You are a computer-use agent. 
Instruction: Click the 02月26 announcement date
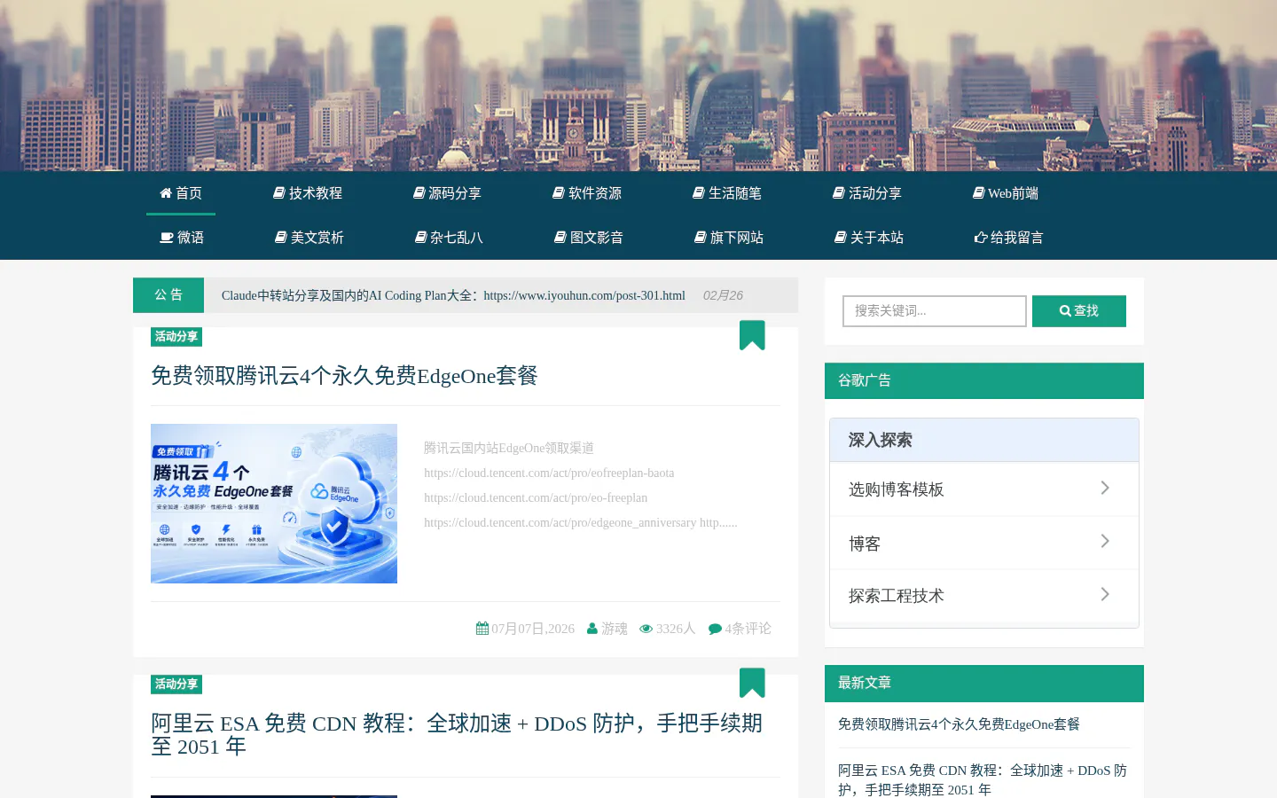click(723, 295)
